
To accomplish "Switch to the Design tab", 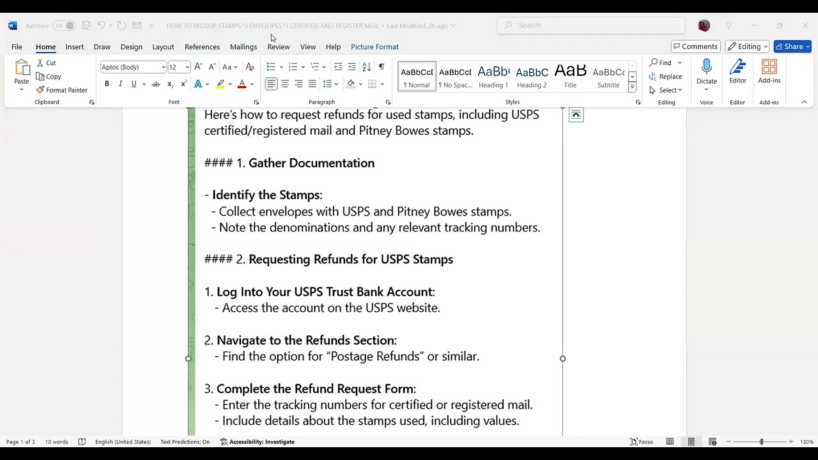I will [131, 47].
